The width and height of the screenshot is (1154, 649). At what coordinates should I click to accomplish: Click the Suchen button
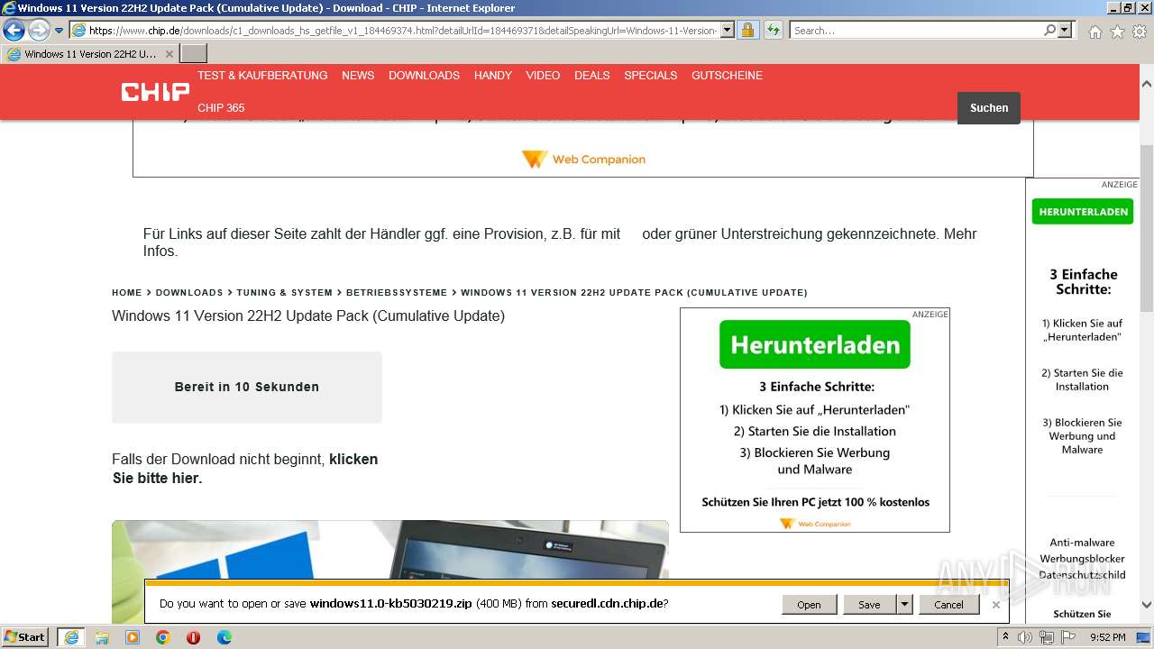click(989, 108)
